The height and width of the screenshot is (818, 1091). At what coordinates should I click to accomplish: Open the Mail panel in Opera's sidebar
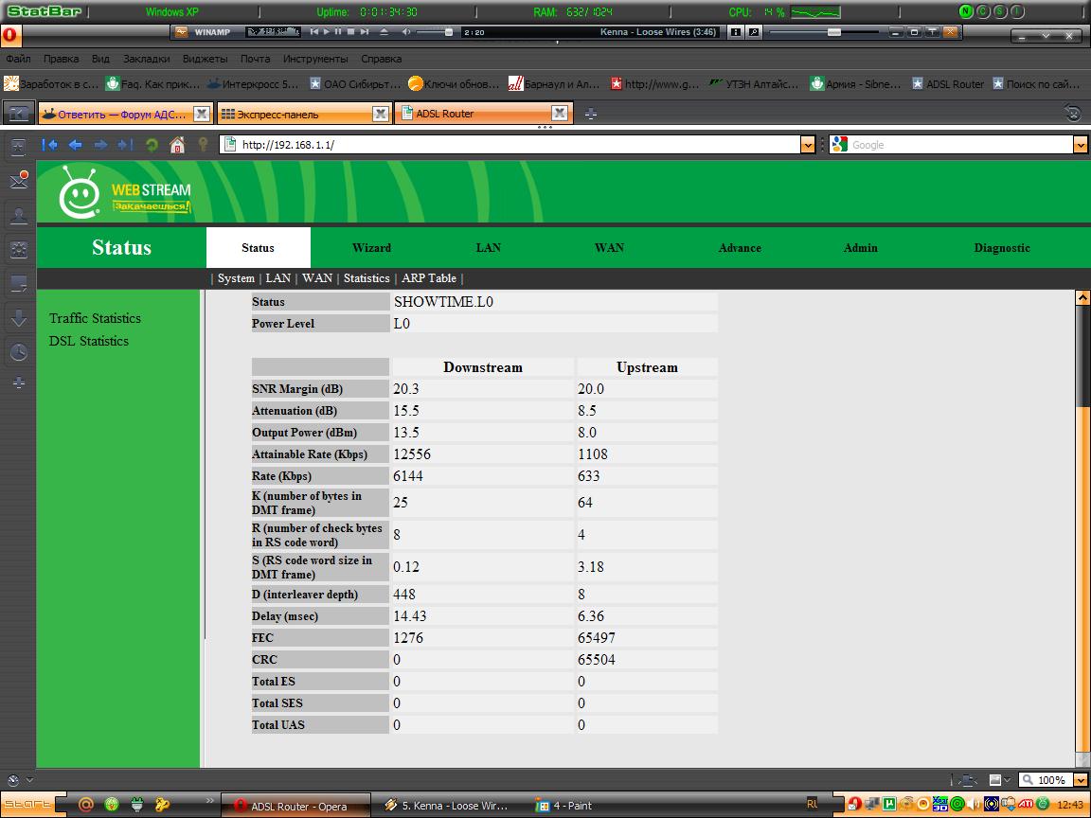pos(18,180)
